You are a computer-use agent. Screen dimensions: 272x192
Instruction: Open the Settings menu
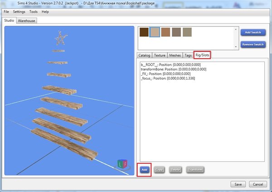[19, 11]
